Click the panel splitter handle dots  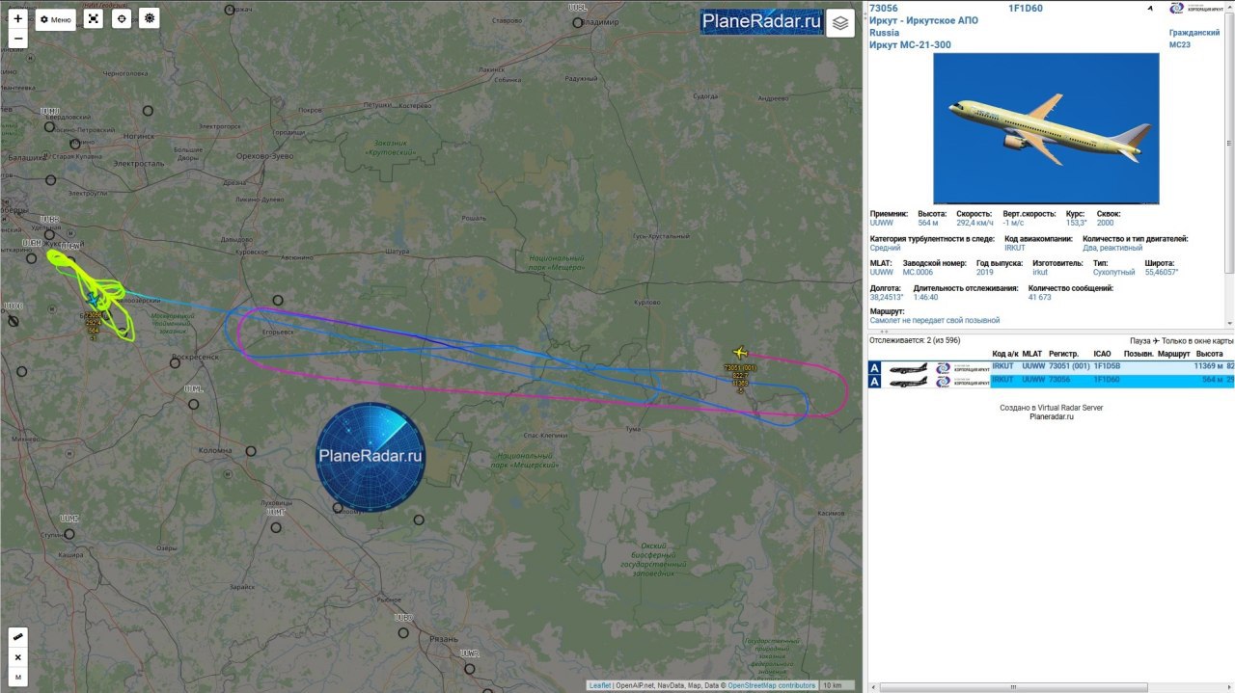pos(885,331)
